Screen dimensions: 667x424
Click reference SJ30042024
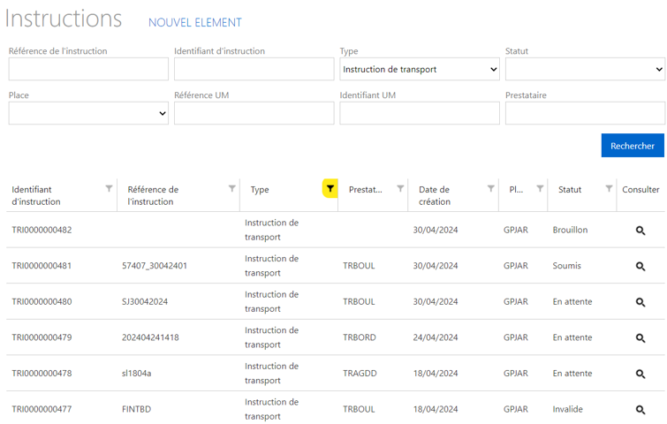coord(145,301)
